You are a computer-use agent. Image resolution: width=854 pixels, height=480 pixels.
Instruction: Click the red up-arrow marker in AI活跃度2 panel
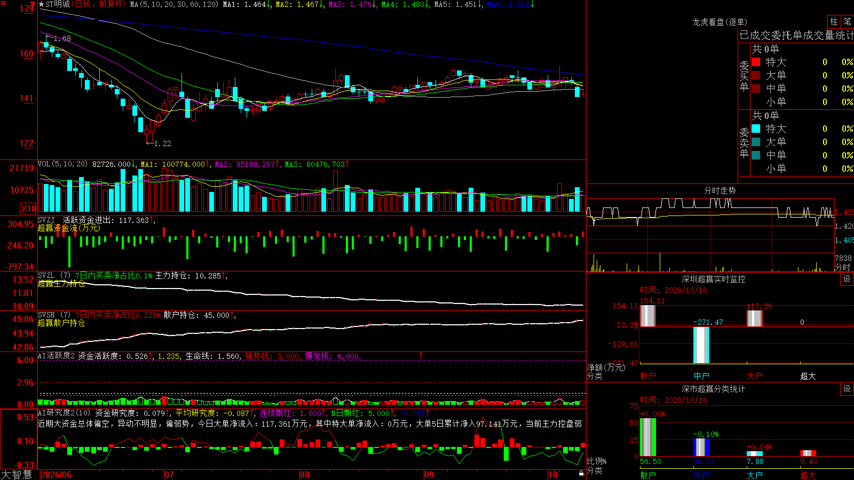pyautogui.click(x=421, y=355)
